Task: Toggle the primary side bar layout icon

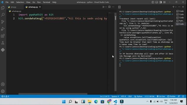Action: tap(153, 2)
